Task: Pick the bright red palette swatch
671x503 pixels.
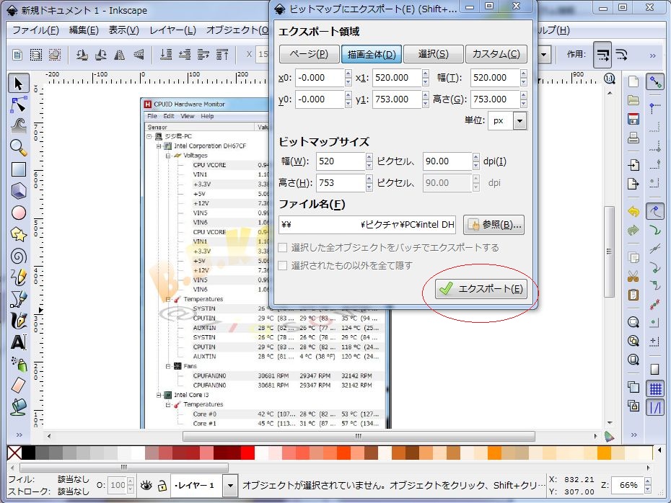Action: 247,453
